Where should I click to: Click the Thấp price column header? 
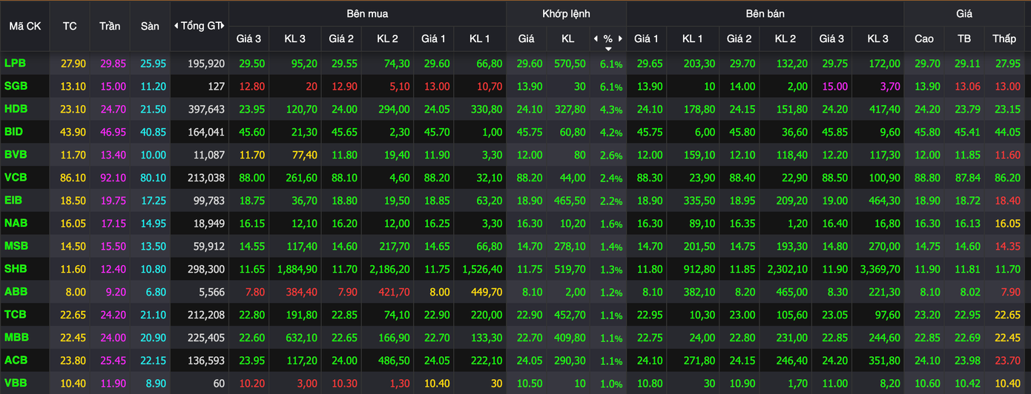coord(1004,39)
